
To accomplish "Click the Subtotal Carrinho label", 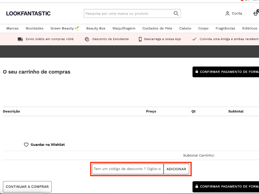I will coord(199,156).
